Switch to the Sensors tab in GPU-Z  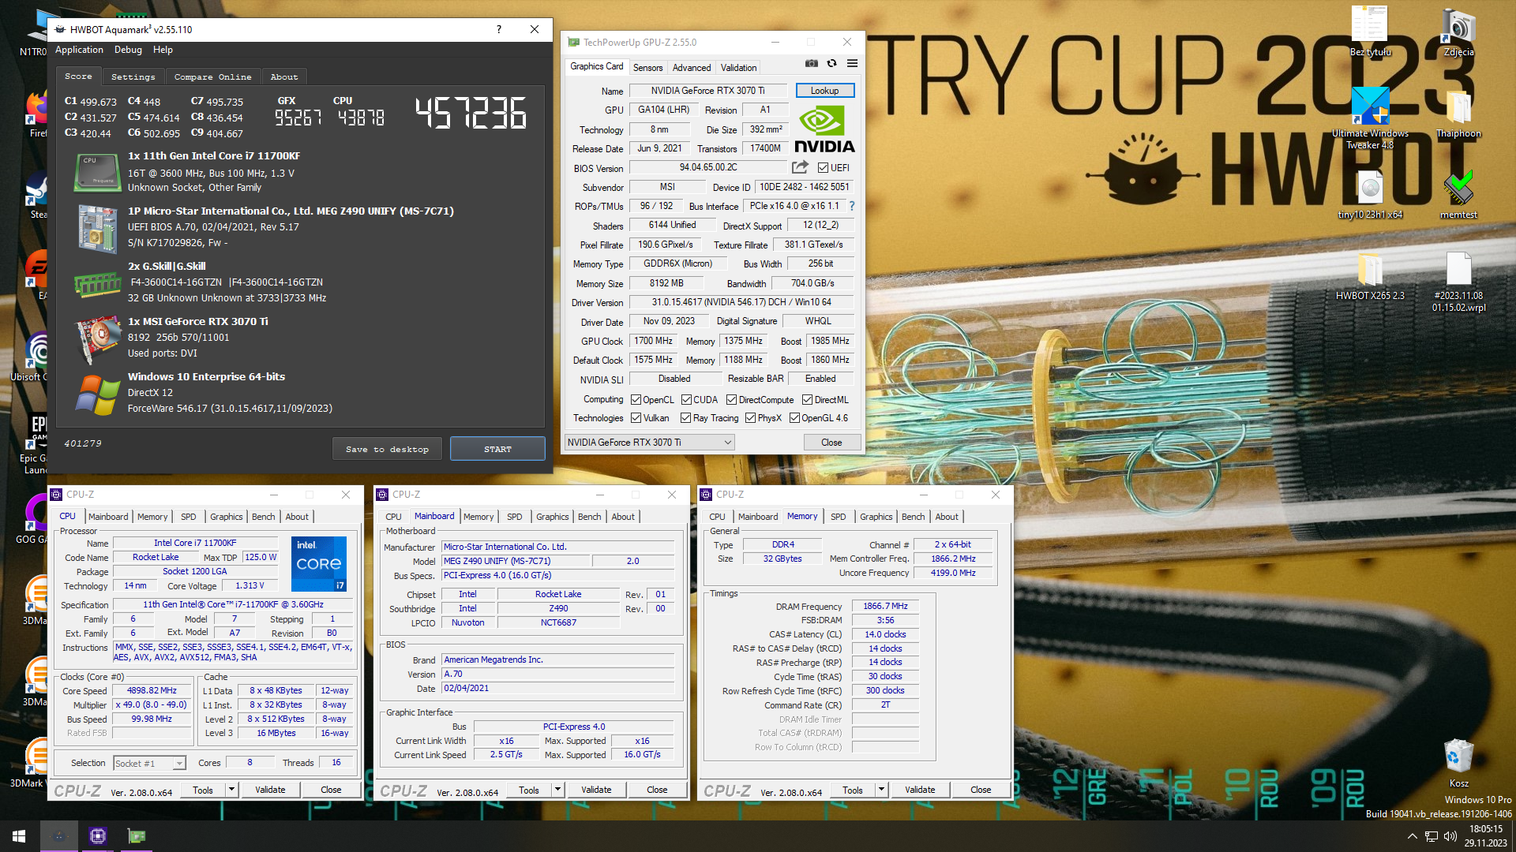pos(647,68)
